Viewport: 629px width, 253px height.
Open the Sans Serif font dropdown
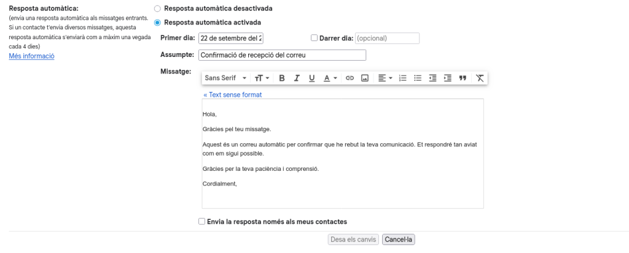(x=225, y=78)
